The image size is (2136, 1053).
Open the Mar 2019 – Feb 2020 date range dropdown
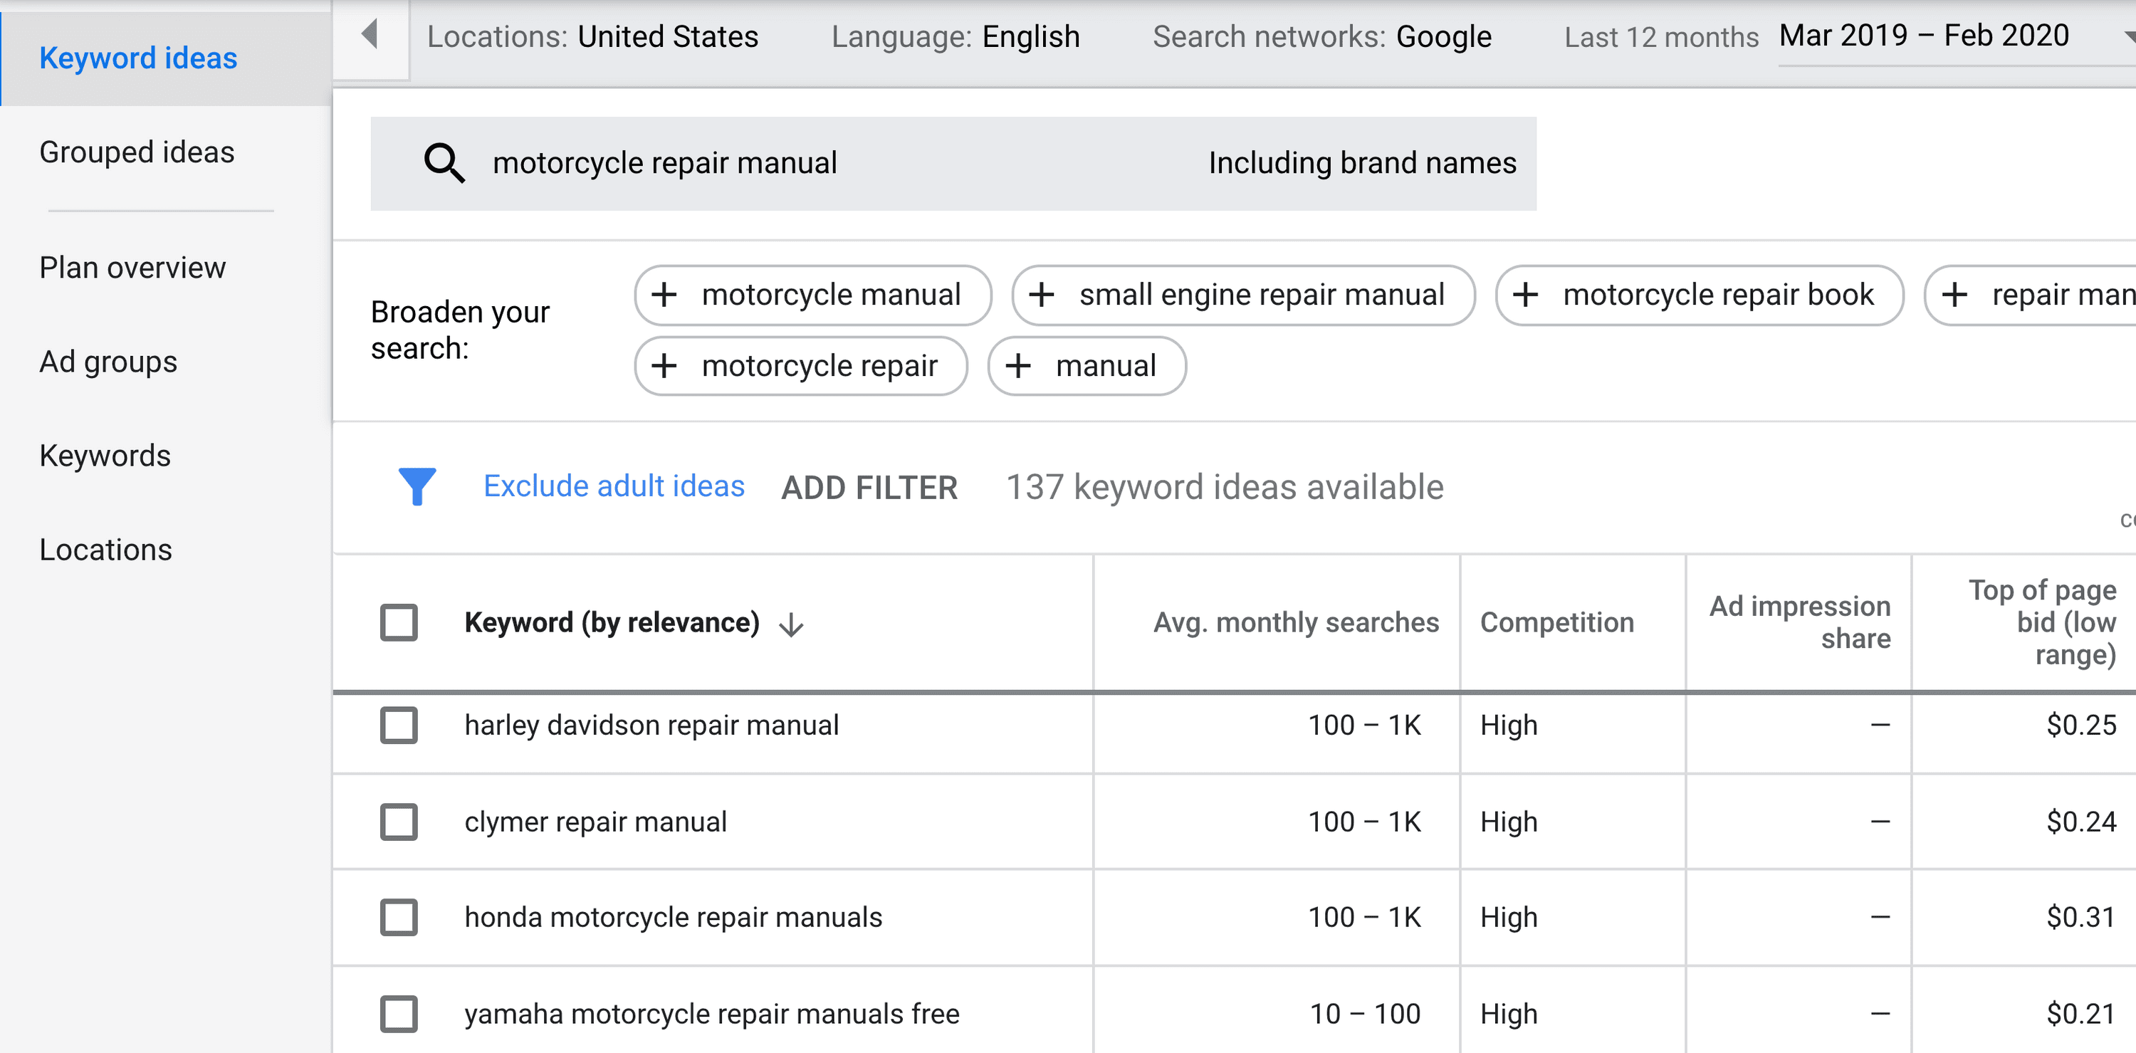[x=1957, y=36]
